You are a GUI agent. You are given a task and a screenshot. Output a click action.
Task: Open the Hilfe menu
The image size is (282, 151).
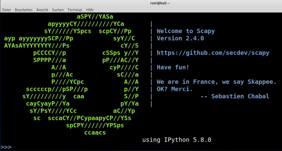90,10
